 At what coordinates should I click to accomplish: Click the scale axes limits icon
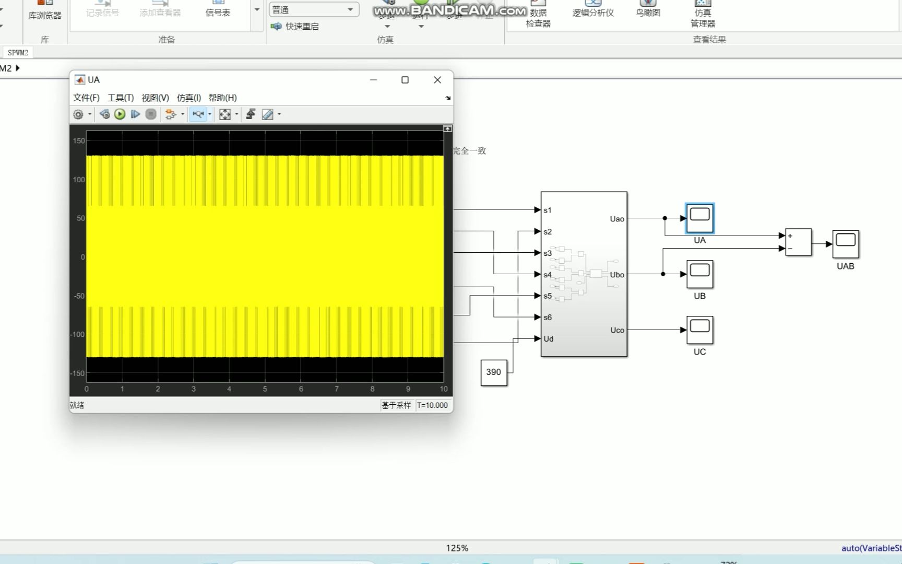tap(225, 114)
